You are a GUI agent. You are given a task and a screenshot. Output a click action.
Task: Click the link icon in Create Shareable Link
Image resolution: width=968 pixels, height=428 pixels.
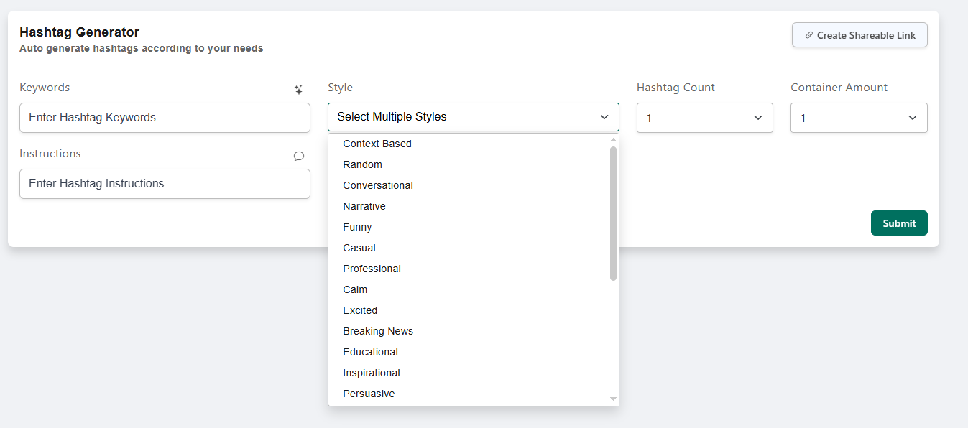click(809, 35)
